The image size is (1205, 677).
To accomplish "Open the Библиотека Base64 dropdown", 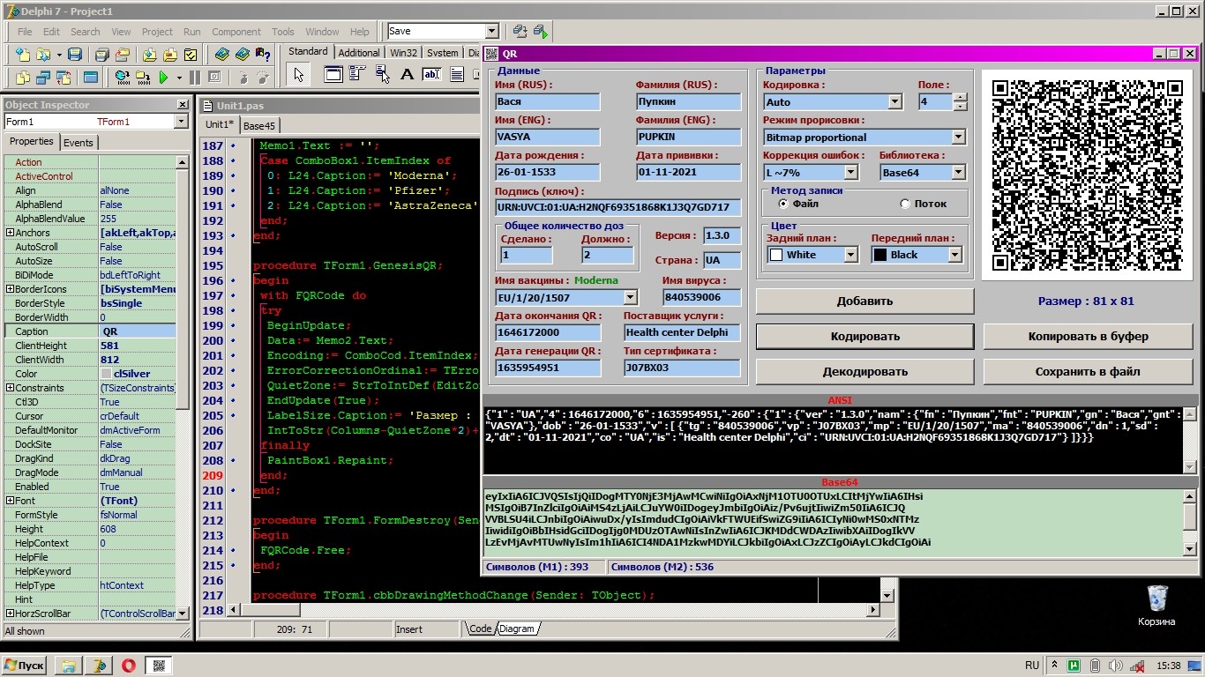I will tap(958, 173).
